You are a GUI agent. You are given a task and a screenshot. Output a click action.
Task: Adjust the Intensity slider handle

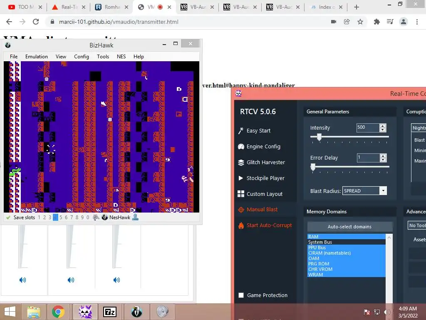tap(319, 137)
